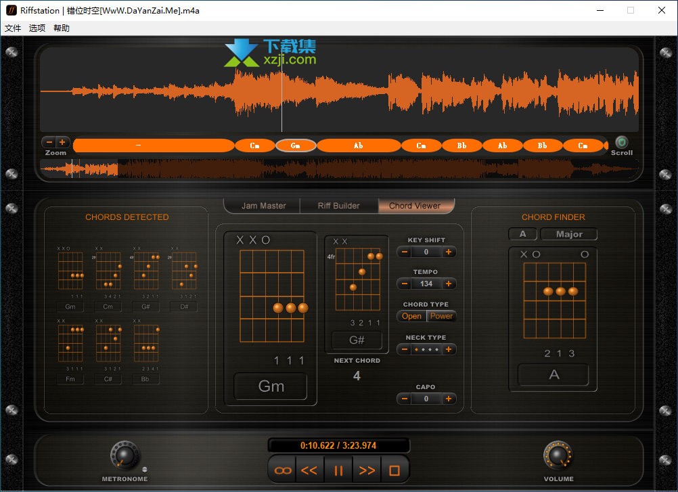Screen dimensions: 678x492
Task: Increase Capo position
Action: click(x=449, y=399)
